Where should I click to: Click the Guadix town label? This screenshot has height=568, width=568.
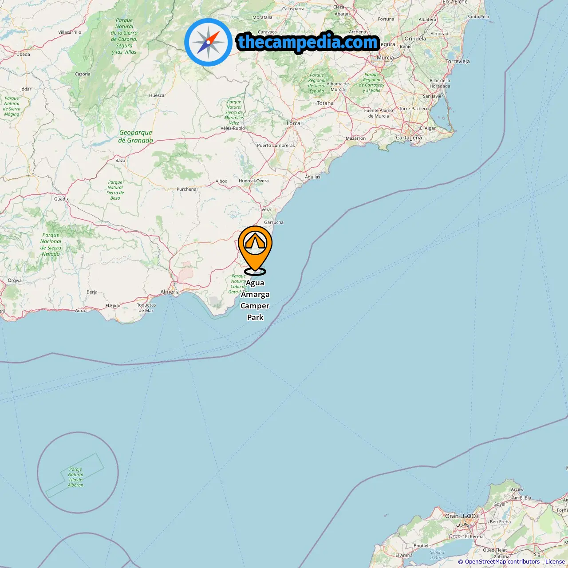pos(61,199)
